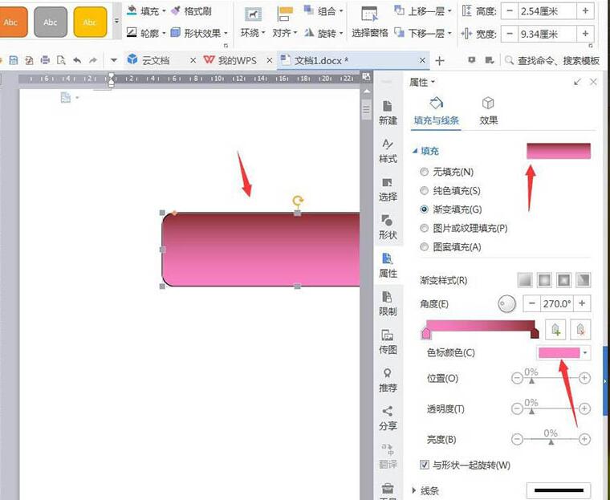Click the 宽度 width input field

click(x=547, y=34)
